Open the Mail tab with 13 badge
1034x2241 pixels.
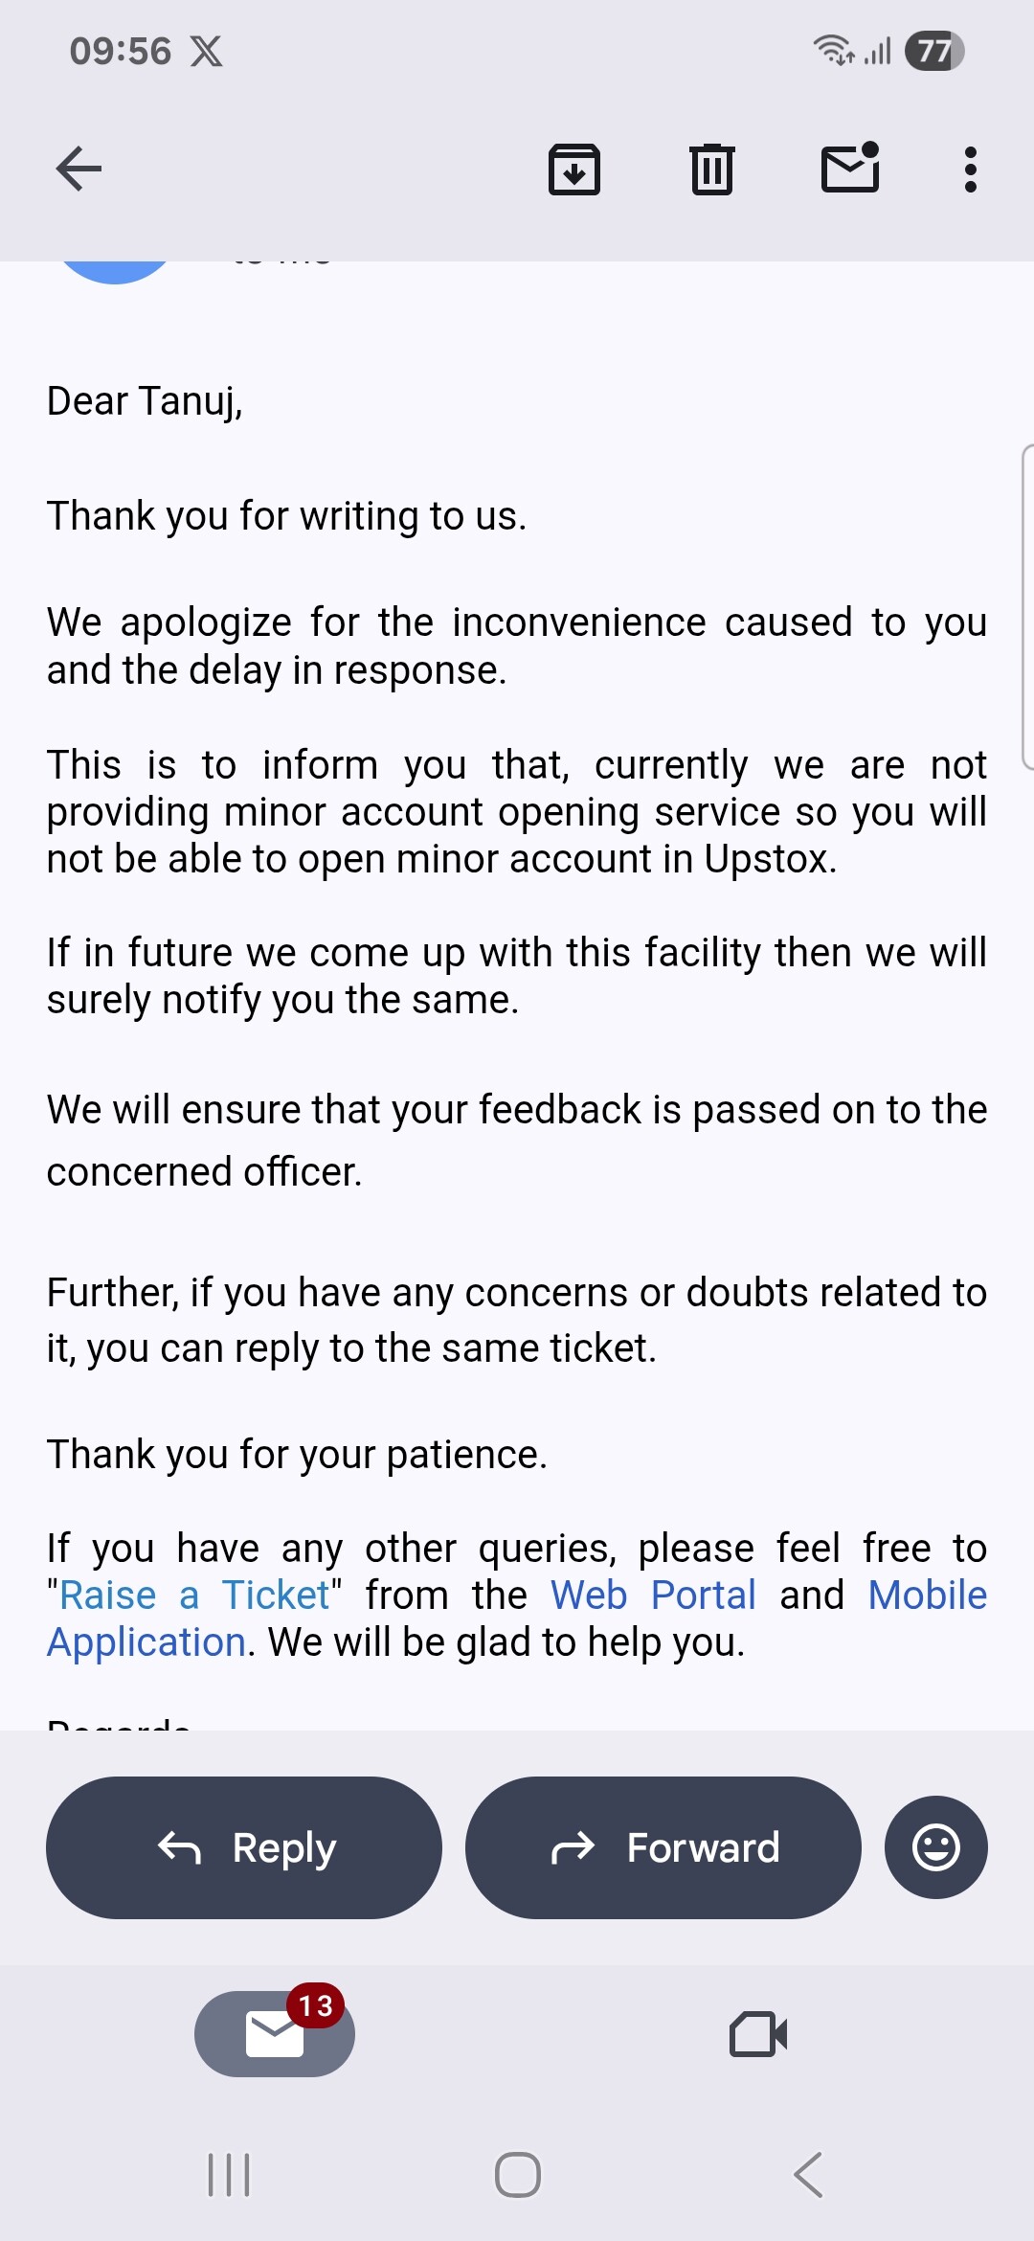[x=275, y=2033]
